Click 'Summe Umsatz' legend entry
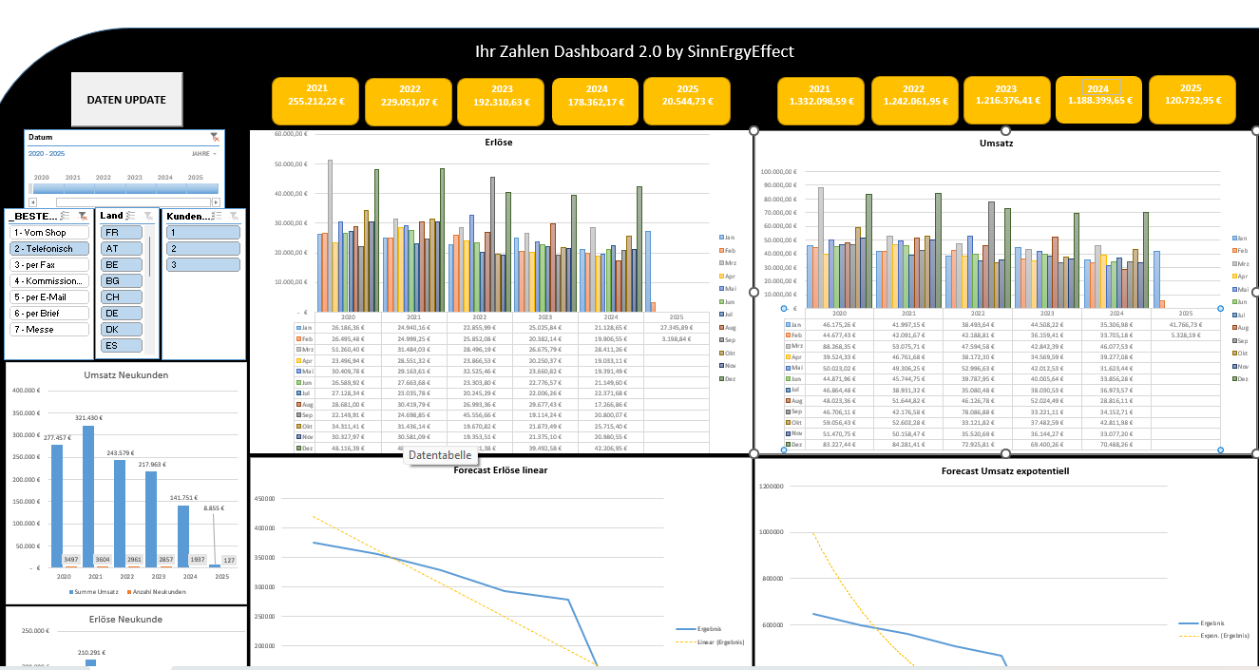1259x670 pixels. tap(95, 592)
